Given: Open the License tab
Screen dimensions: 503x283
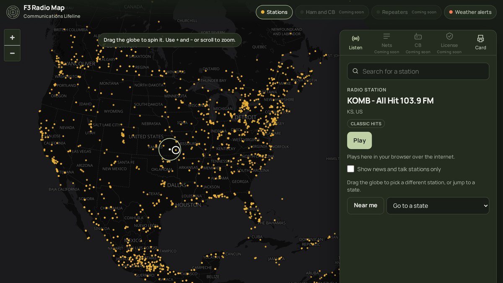Looking at the screenshot, I should pos(449,43).
